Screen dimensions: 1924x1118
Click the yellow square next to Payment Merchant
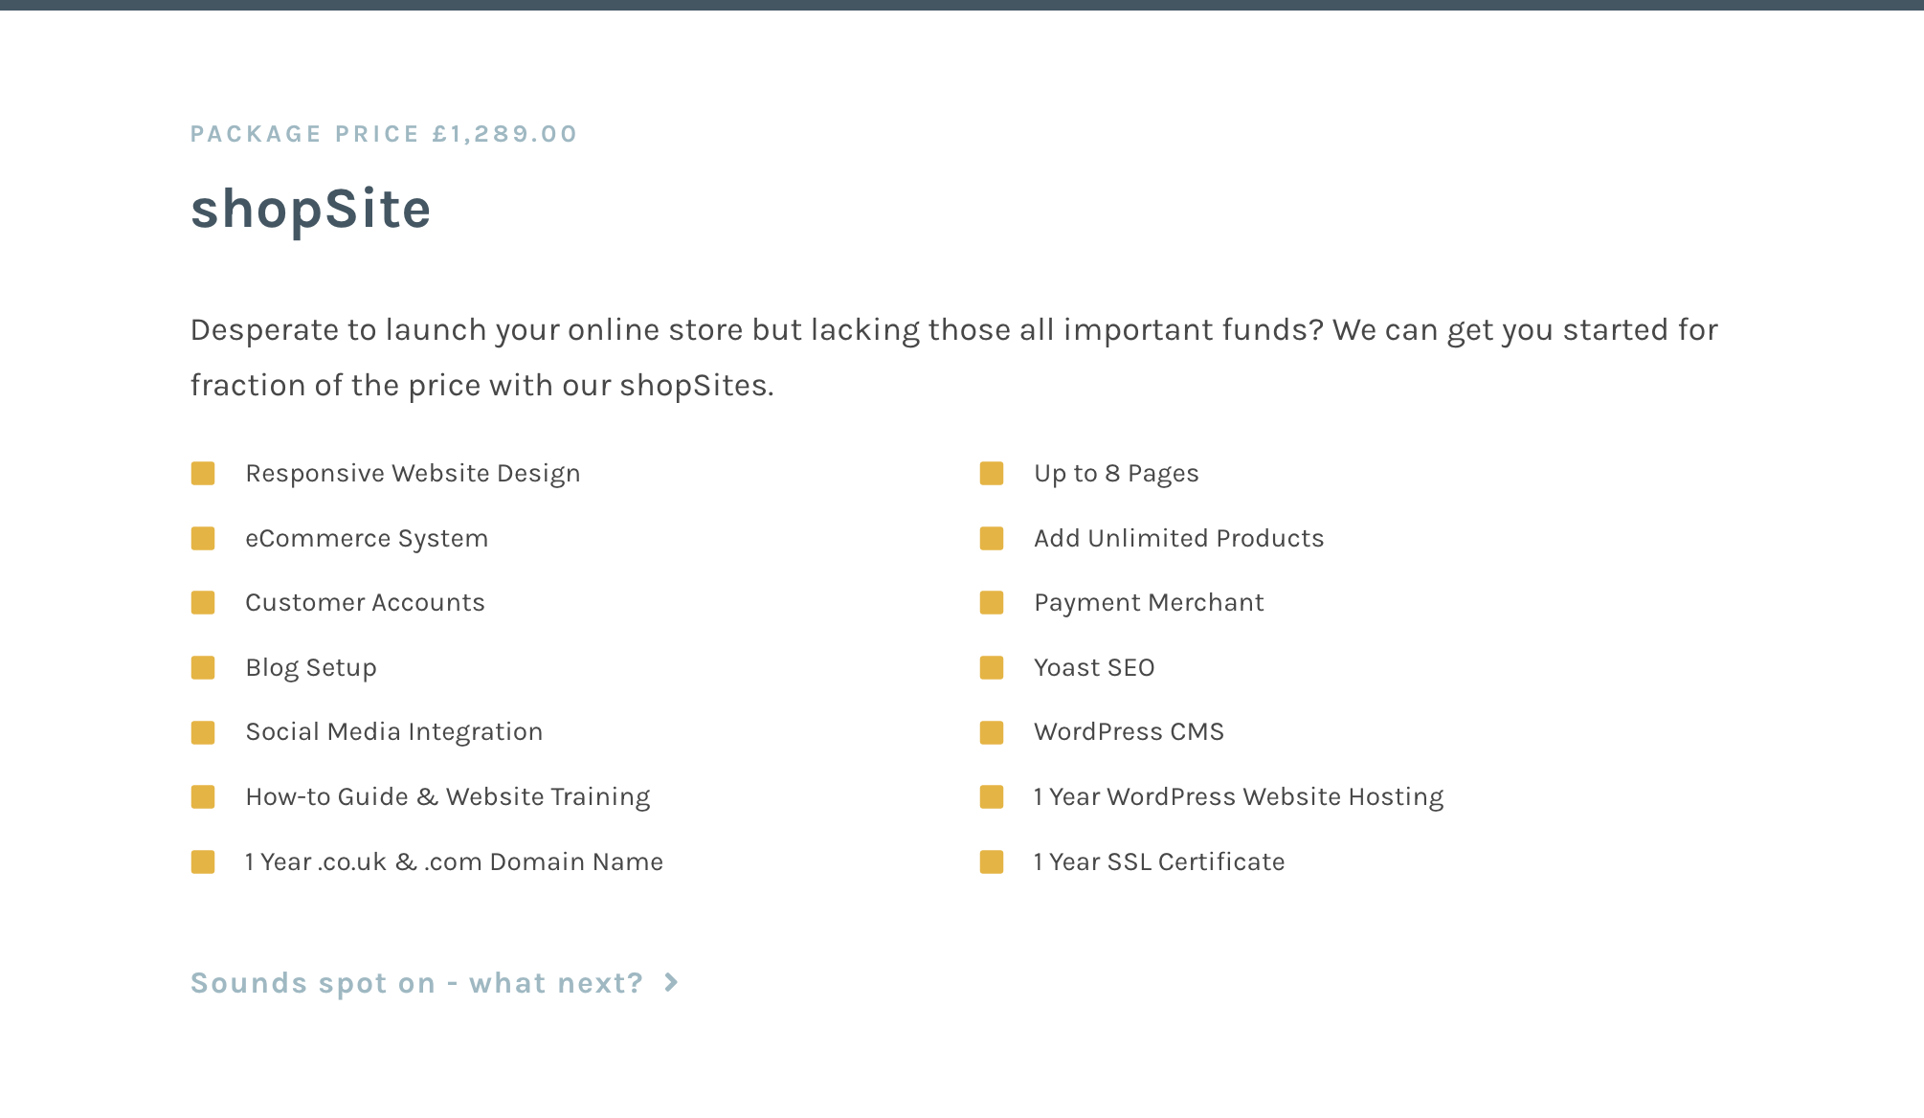(x=992, y=603)
